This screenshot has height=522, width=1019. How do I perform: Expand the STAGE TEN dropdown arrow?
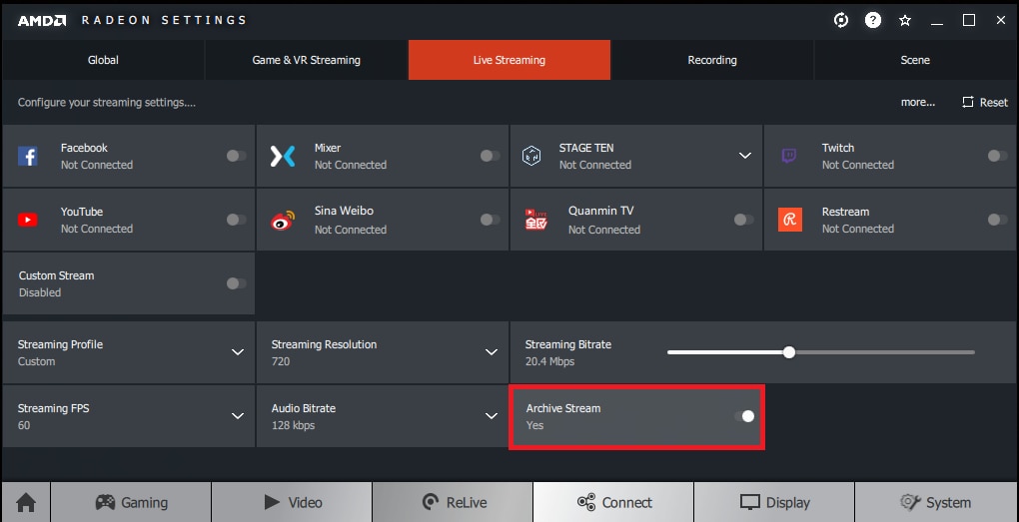(744, 156)
